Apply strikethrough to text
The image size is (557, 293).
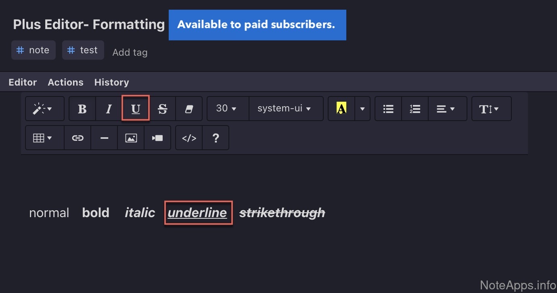[162, 109]
